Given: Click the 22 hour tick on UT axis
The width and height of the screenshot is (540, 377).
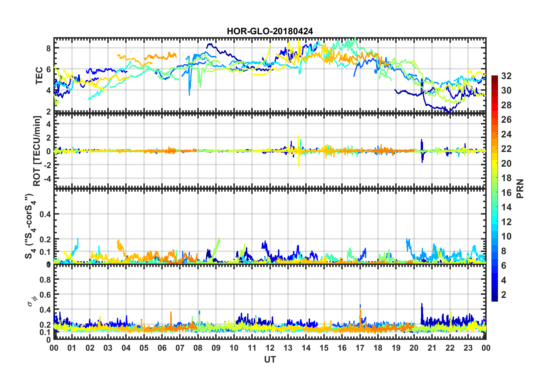Looking at the screenshot, I should [x=450, y=348].
